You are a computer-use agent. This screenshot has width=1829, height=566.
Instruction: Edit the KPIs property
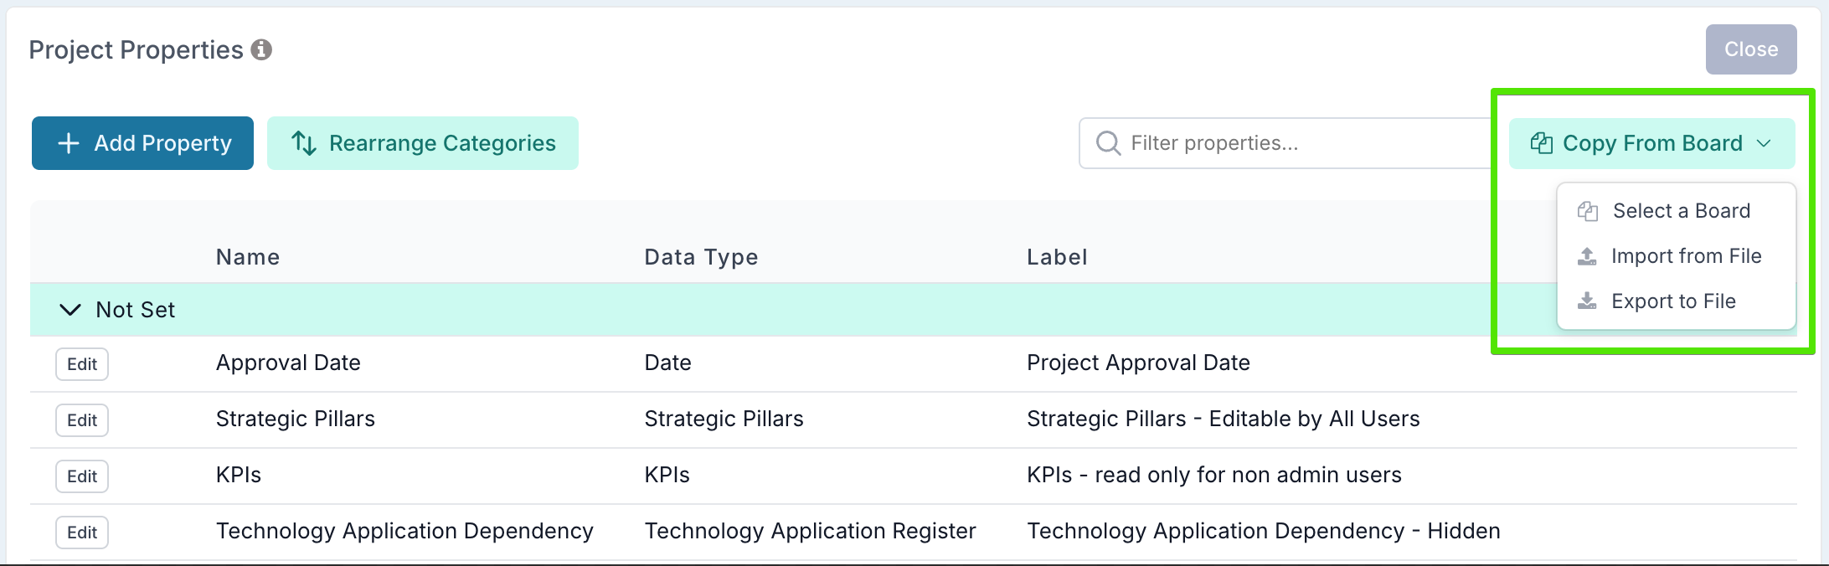click(x=82, y=476)
